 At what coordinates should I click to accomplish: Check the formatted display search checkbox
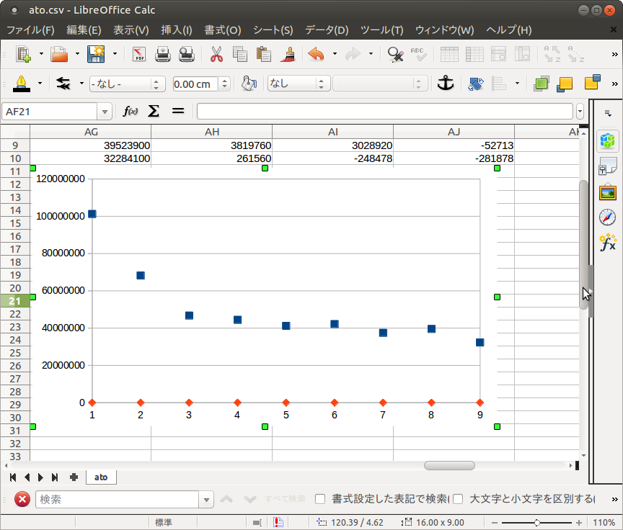pyautogui.click(x=320, y=499)
